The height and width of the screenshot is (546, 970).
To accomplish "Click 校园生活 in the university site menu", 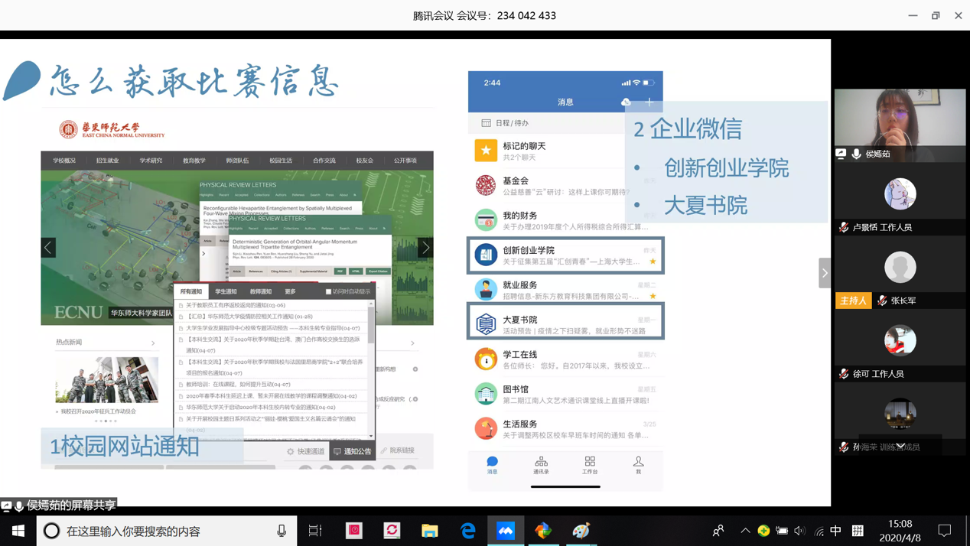I will click(281, 161).
